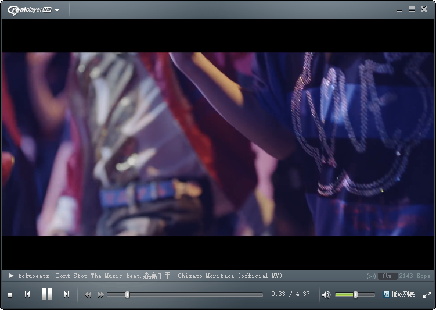The width and height of the screenshot is (436, 310).
Task: Click the 0:33 / 4:37 time display
Action: [291, 294]
